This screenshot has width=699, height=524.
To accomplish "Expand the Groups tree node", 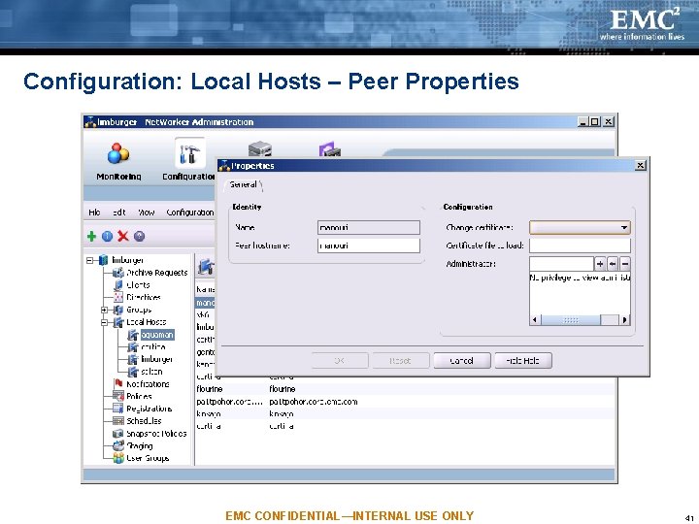I will [104, 310].
